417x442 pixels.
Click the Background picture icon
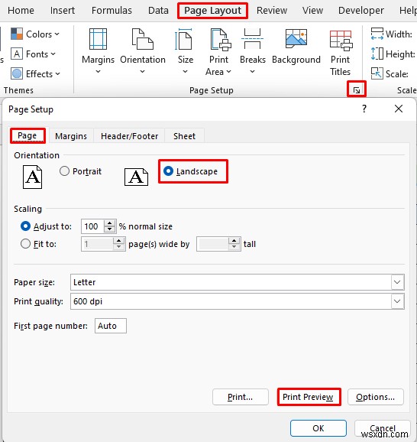296,38
